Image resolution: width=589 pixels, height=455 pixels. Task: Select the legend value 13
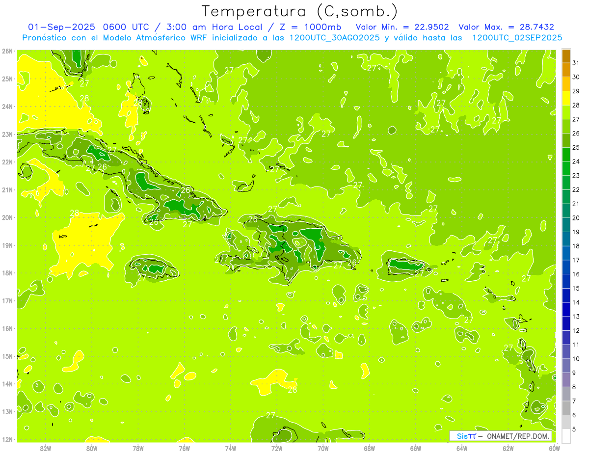pyautogui.click(x=576, y=317)
